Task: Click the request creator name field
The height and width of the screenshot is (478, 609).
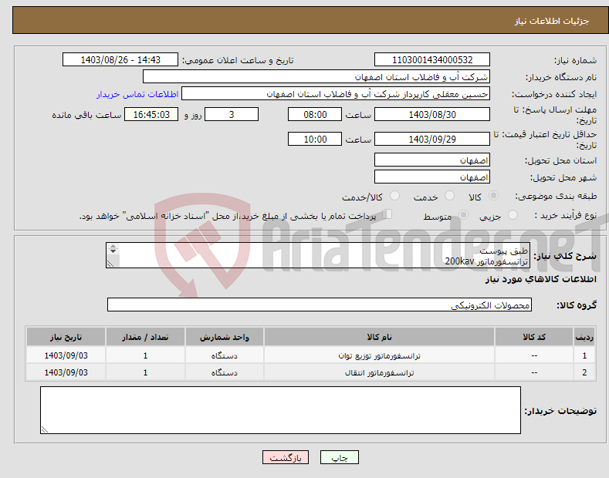Action: pos(336,93)
